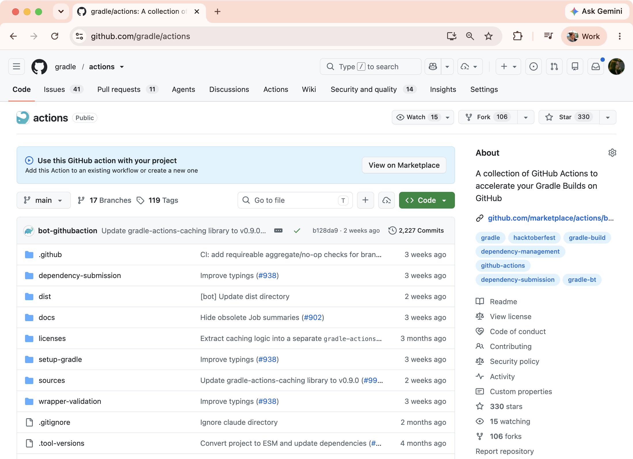Reload the page
633x459 pixels.
click(x=55, y=36)
